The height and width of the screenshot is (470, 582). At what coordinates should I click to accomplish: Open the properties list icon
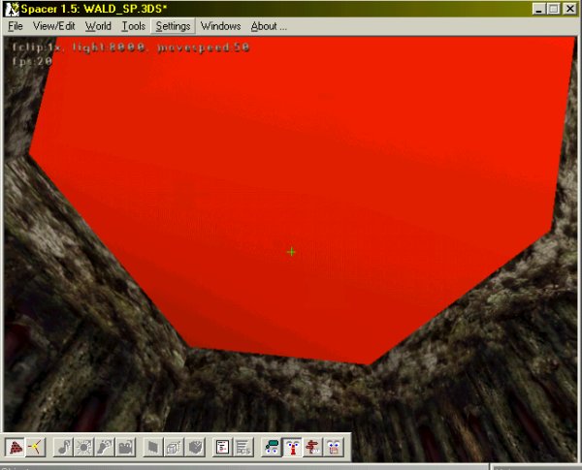(221, 447)
